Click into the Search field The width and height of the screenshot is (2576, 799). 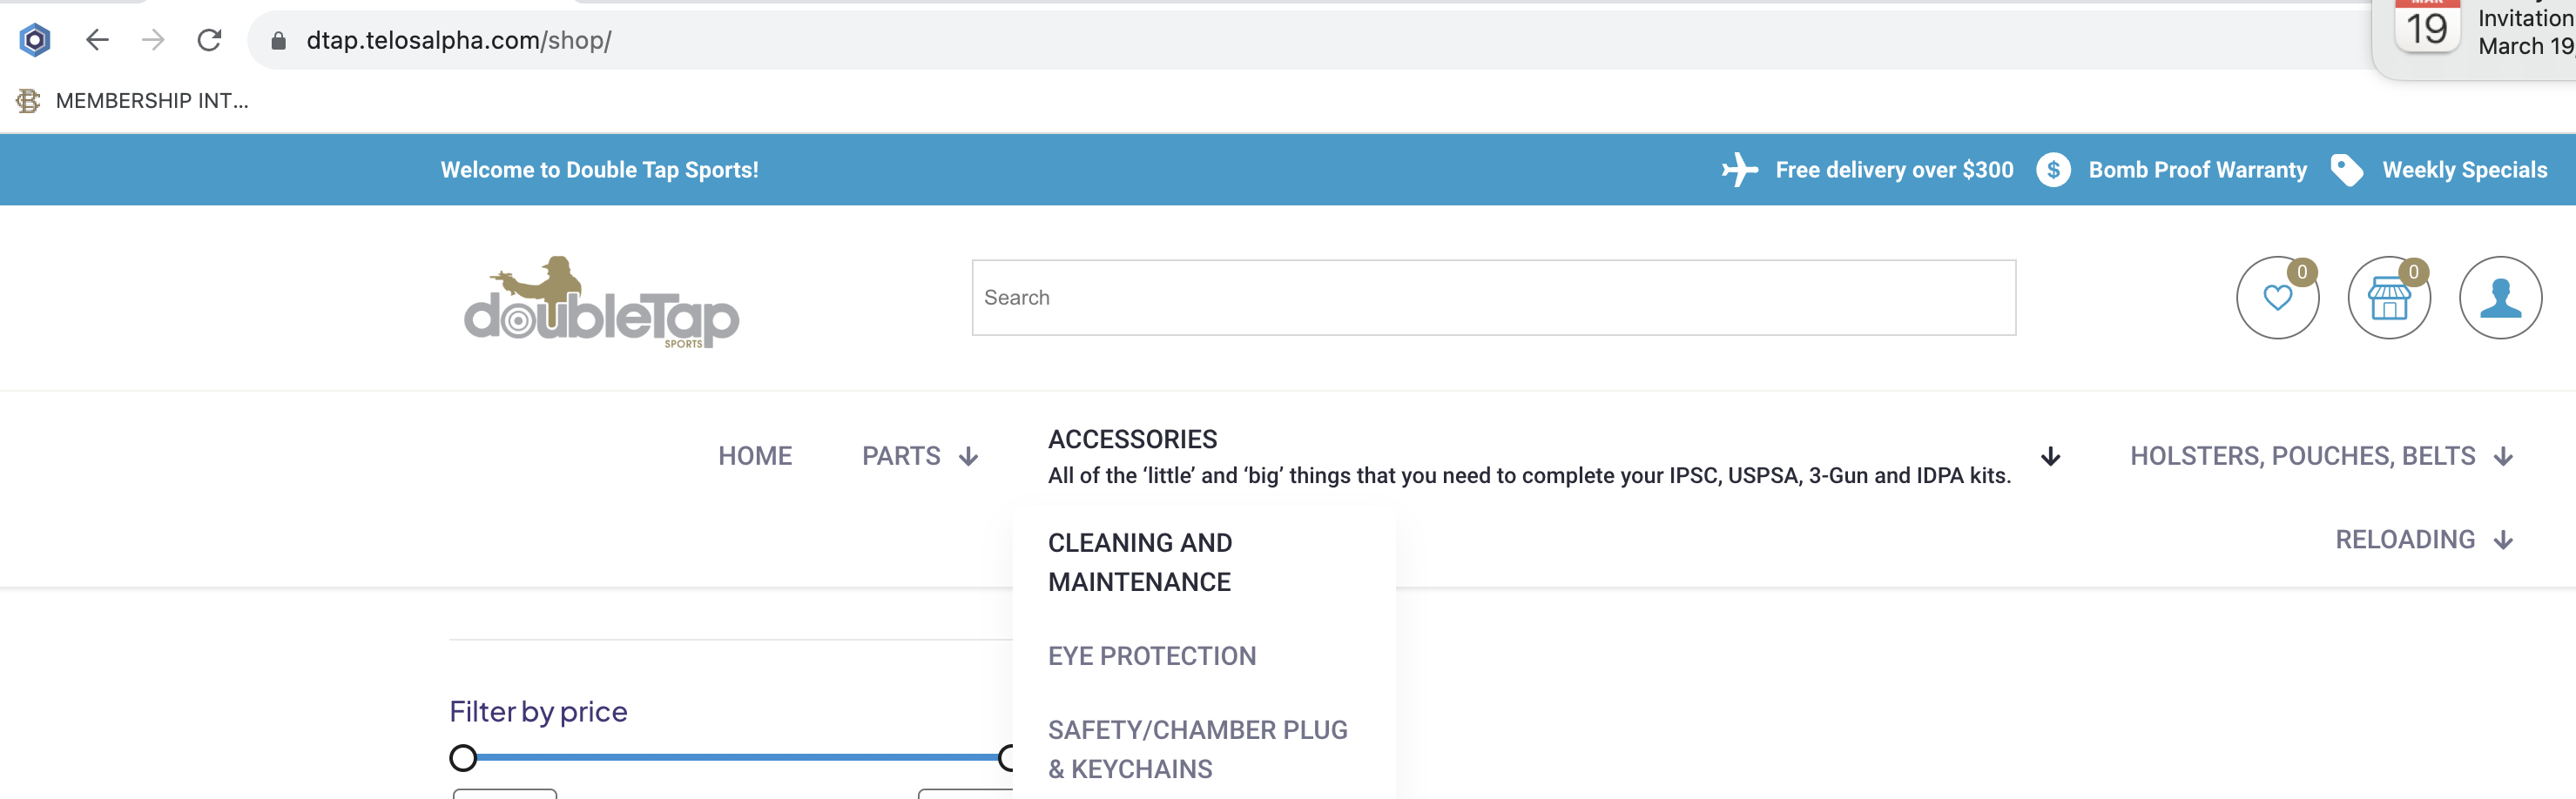(x=1493, y=298)
